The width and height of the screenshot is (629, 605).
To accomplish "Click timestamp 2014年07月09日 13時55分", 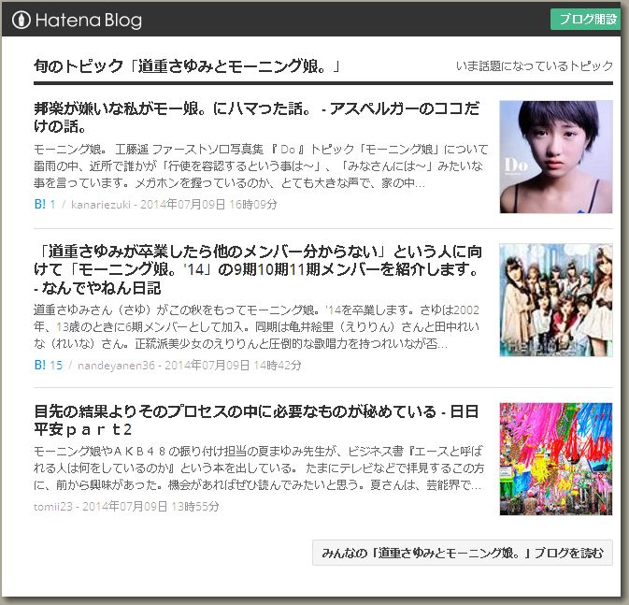I will [x=150, y=506].
